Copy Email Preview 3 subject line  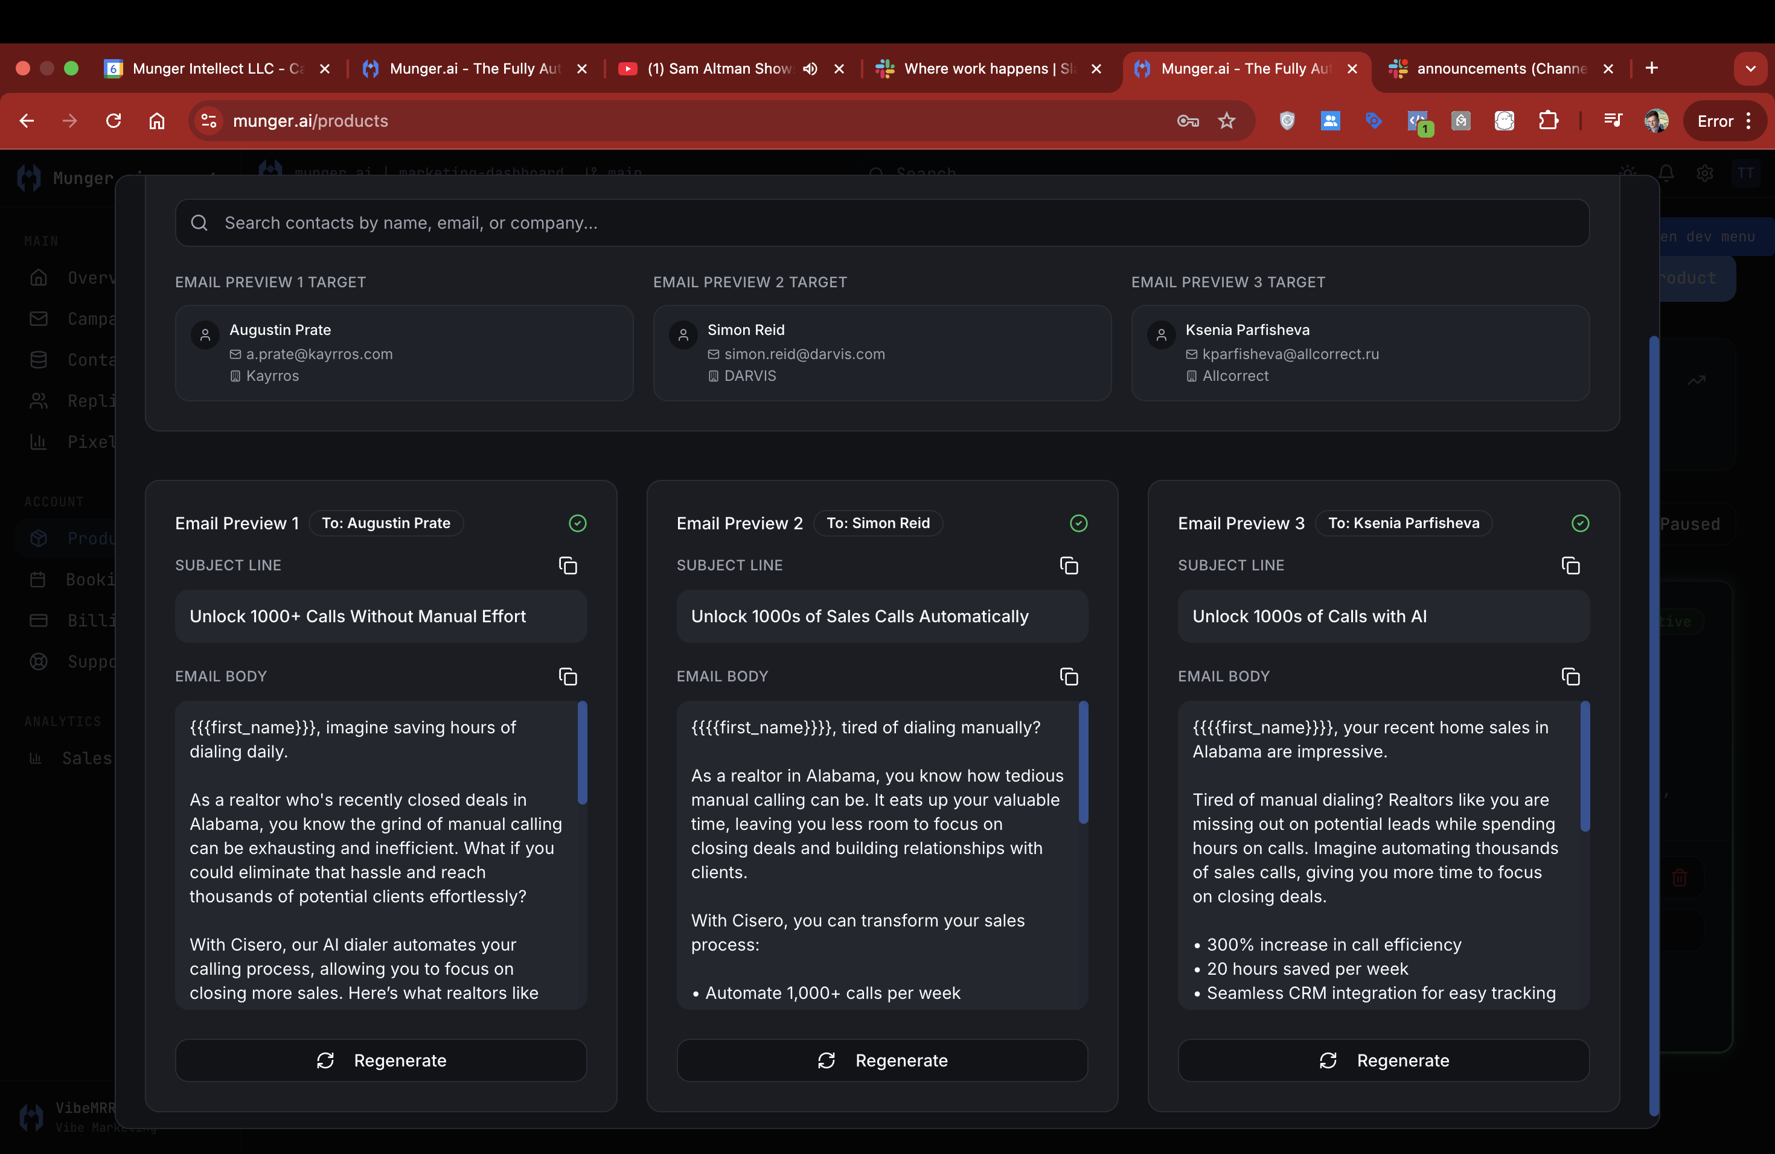pos(1570,566)
